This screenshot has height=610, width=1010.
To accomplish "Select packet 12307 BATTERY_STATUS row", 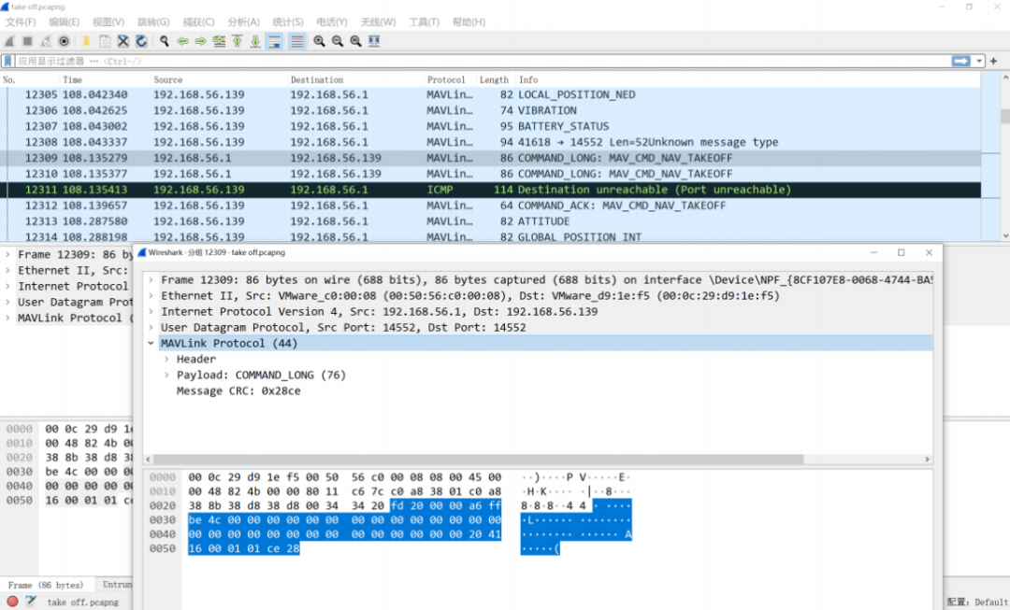I will point(491,127).
